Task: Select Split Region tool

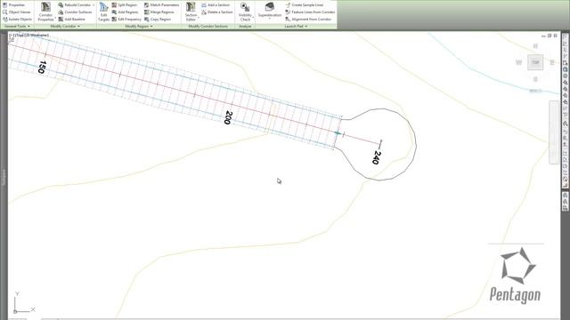Action: click(125, 5)
